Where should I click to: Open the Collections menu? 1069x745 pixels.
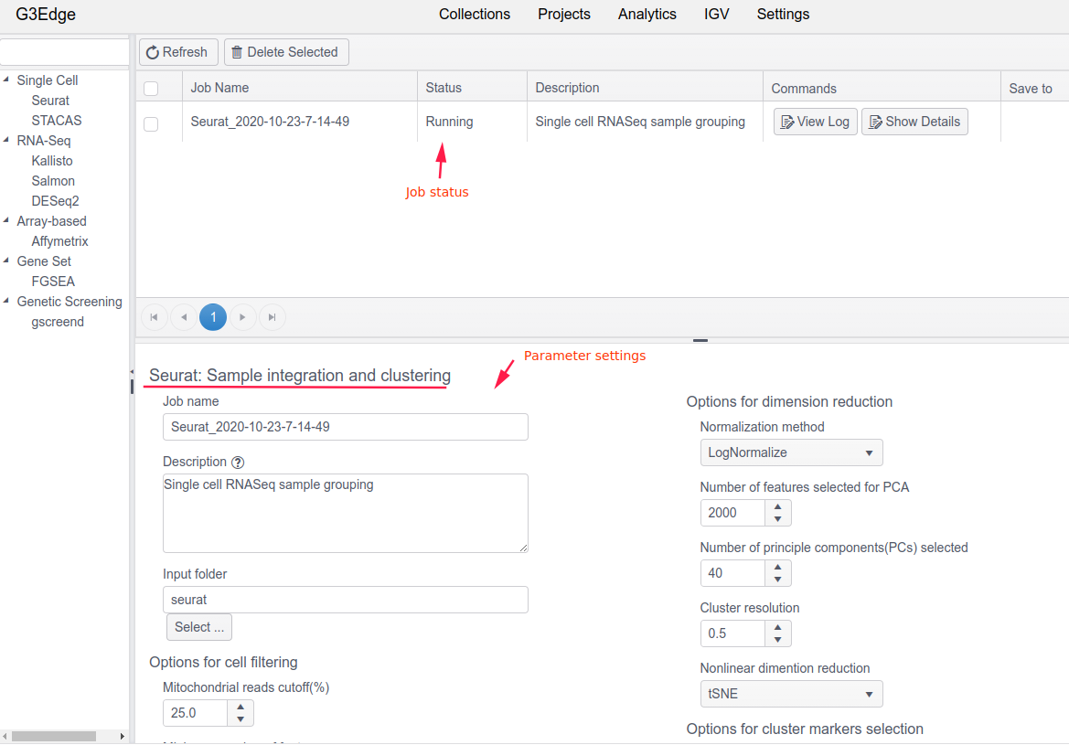coord(475,15)
